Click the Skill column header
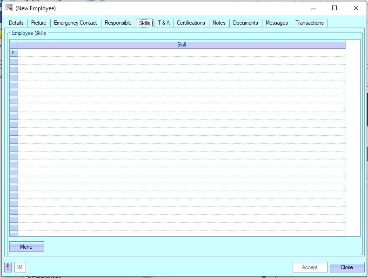Screen dimensions: 368x278 click(181, 45)
